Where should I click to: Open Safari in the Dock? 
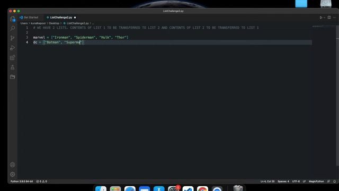(130, 189)
